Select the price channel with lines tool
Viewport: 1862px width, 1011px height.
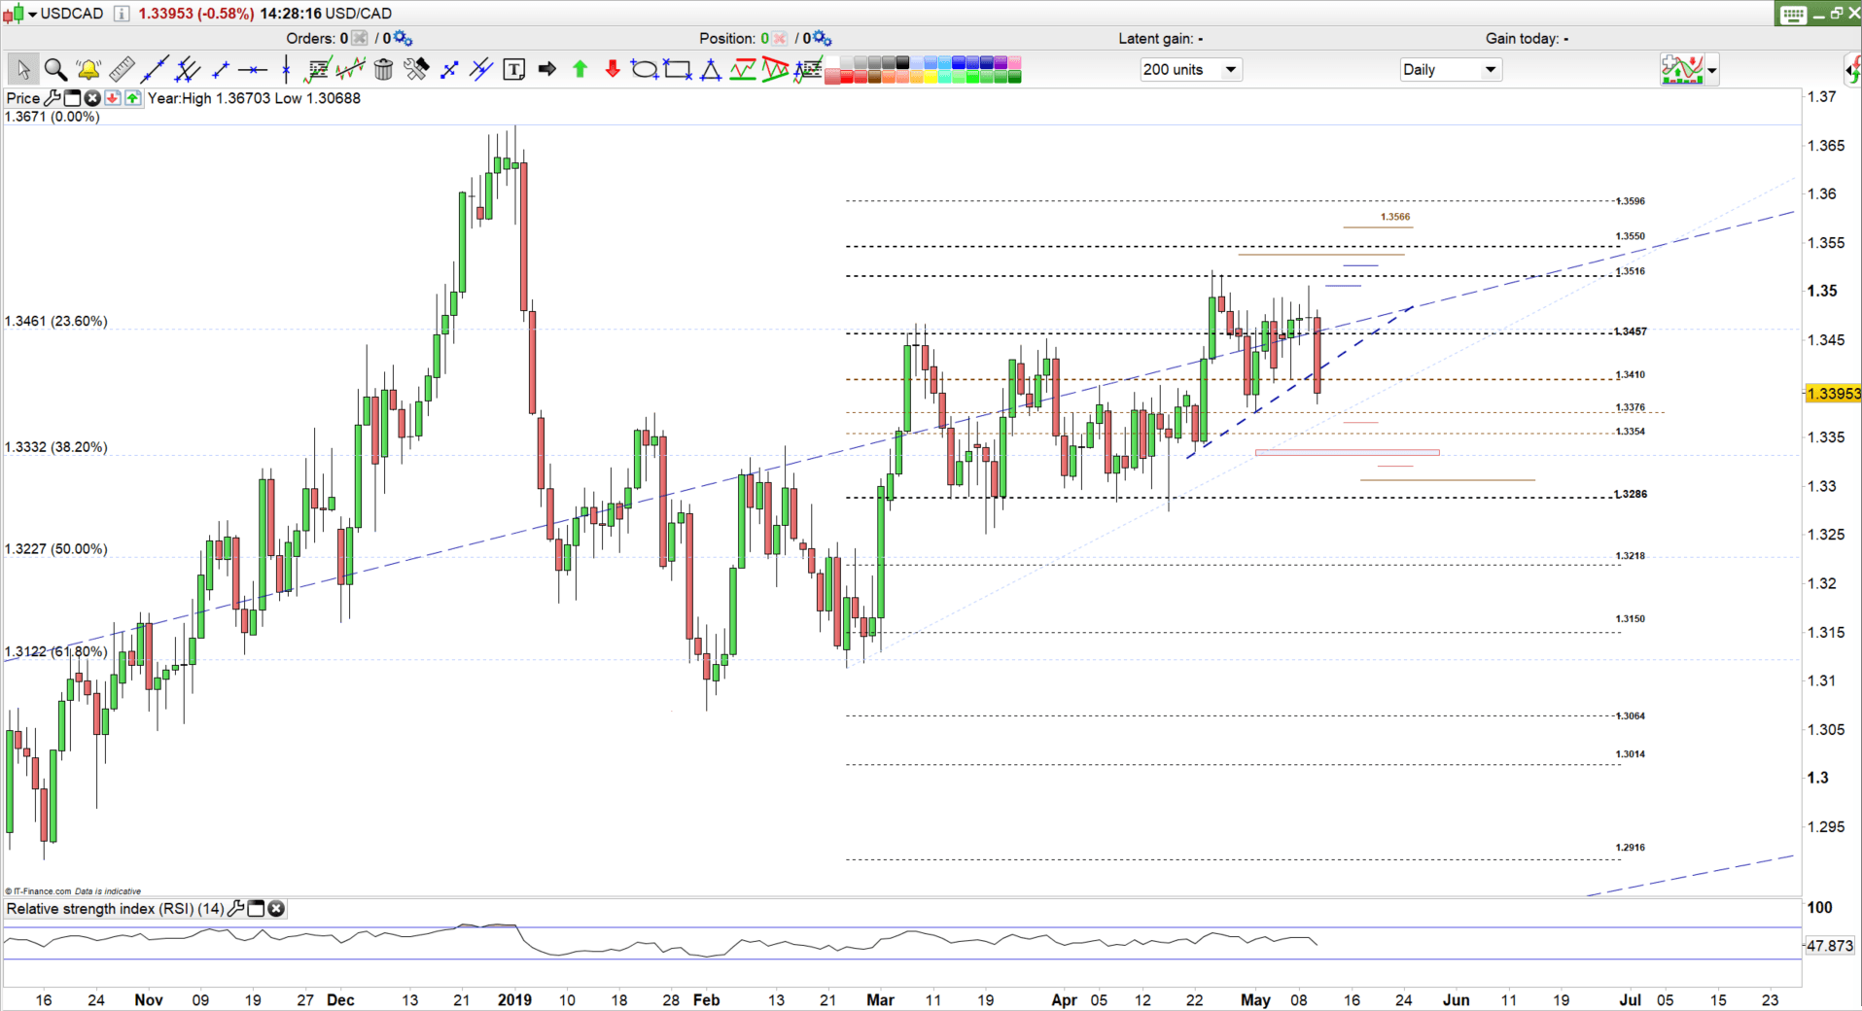tap(350, 69)
